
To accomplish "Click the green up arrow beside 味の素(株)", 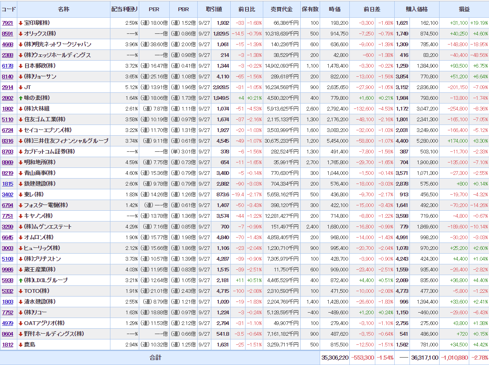I will tap(21, 98).
